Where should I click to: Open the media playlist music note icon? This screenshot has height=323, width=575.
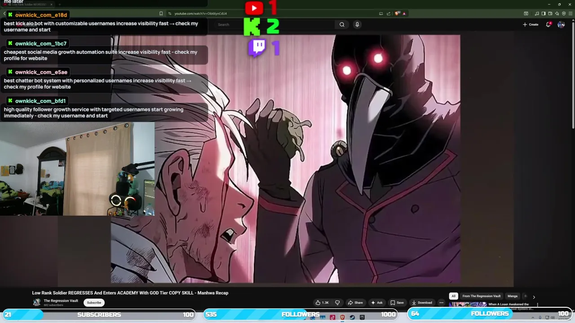(x=537, y=13)
